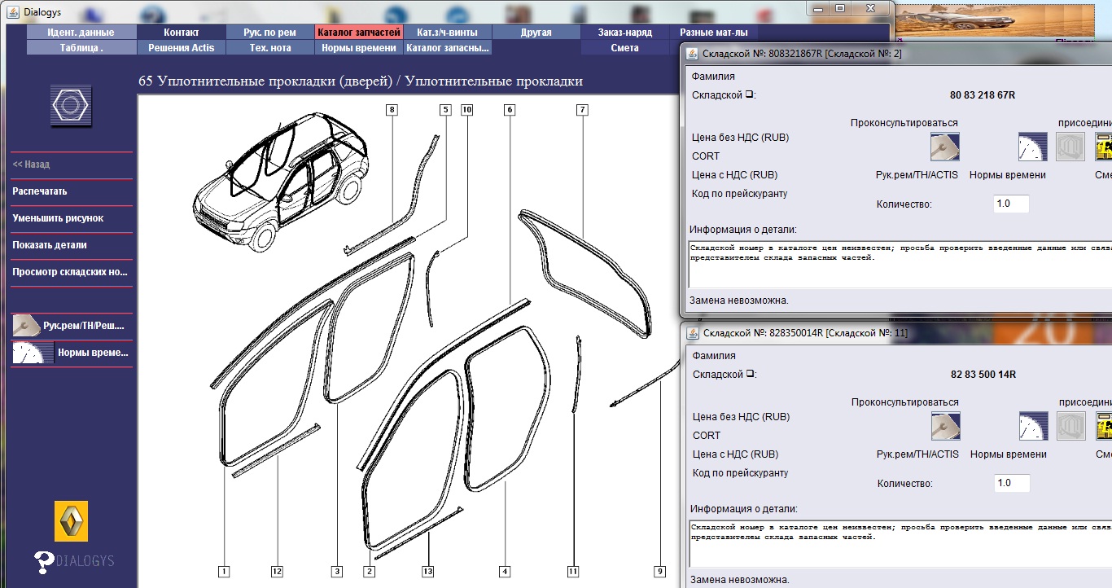The width and height of the screenshot is (1112, 588).
Task: Click the Нормы времени clock icon in 808321867R window
Action: [x=1032, y=147]
